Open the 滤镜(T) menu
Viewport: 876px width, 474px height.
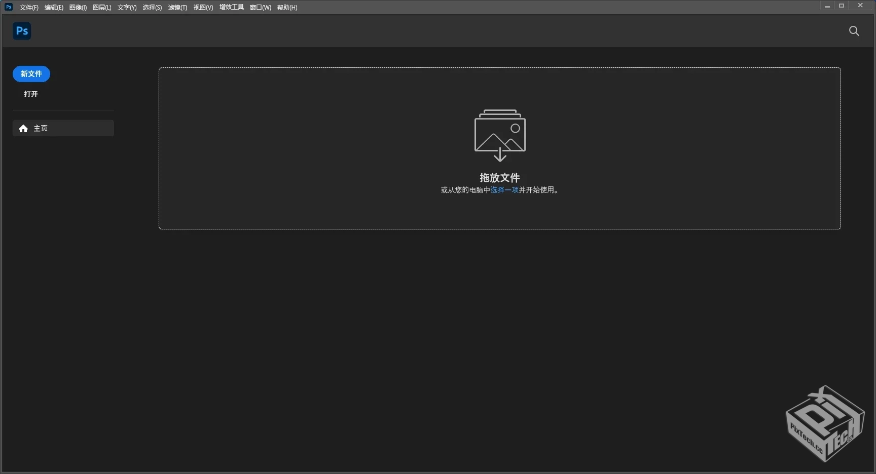[x=177, y=7]
